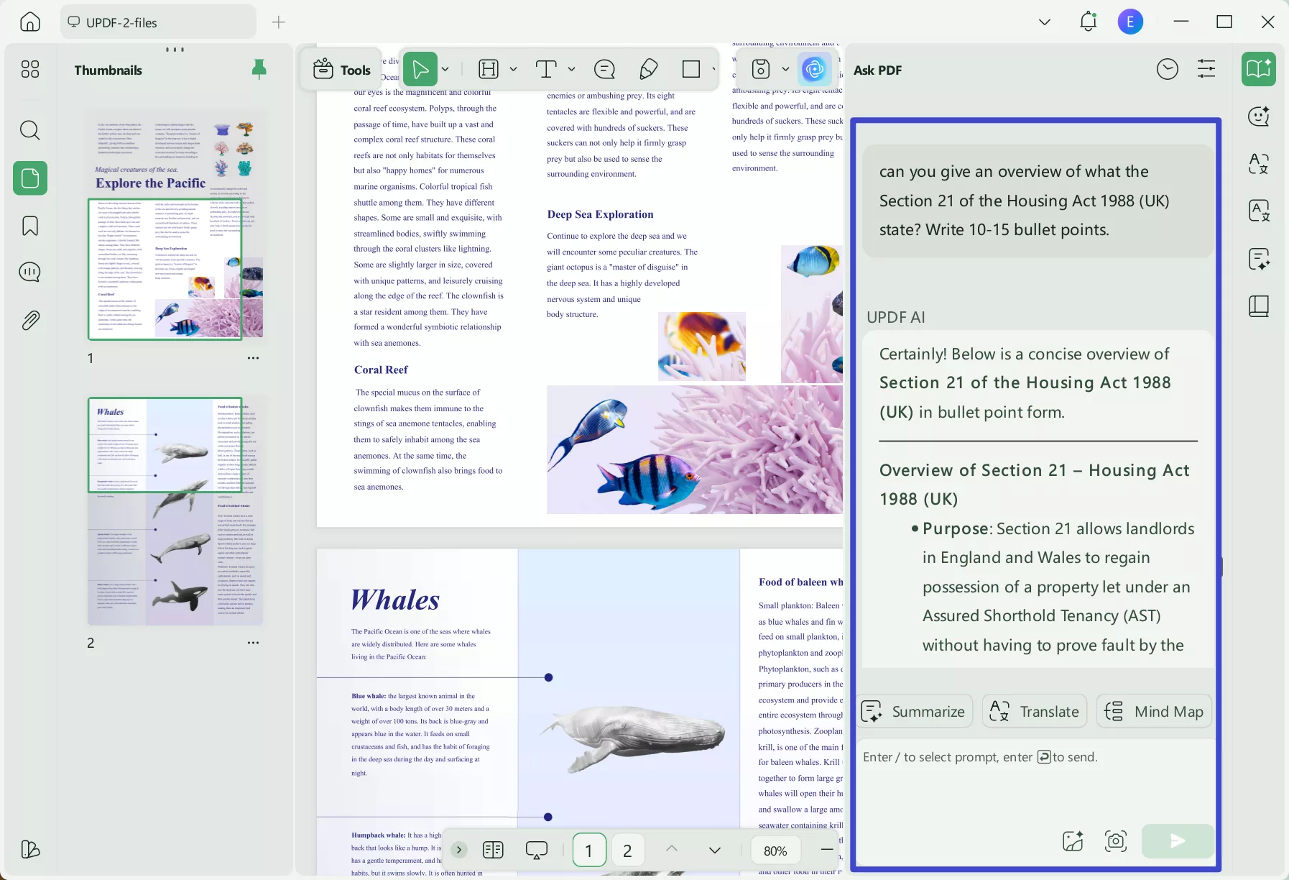This screenshot has height=880, width=1289.
Task: Toggle the UPDF AI assistant button
Action: [814, 69]
